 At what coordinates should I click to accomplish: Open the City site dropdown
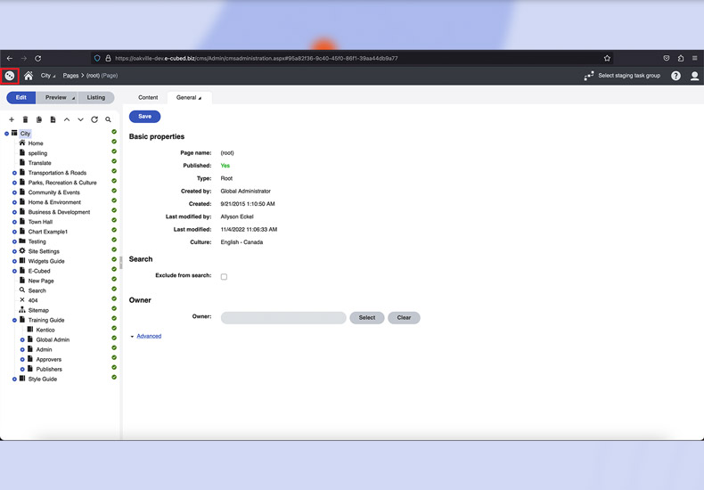click(46, 76)
